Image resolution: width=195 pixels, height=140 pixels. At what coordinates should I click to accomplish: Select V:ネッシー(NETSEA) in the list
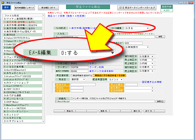point(22,108)
